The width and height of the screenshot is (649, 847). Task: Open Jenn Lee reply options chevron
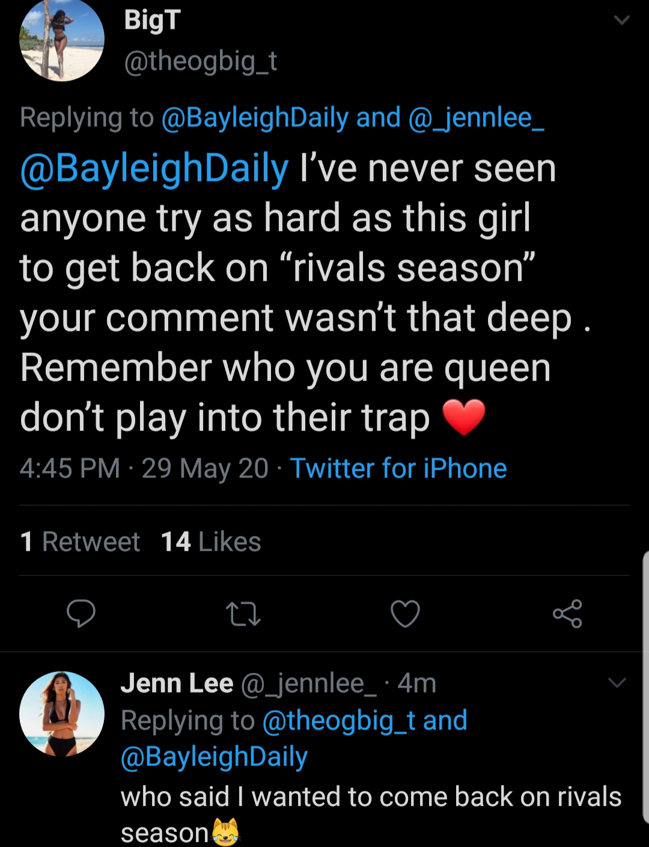point(617,682)
